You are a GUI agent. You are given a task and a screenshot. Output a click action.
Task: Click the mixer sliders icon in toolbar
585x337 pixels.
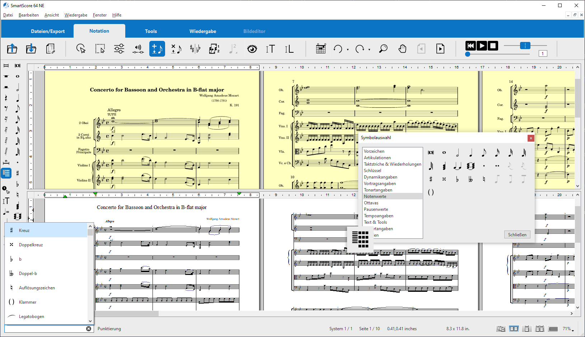click(x=119, y=49)
